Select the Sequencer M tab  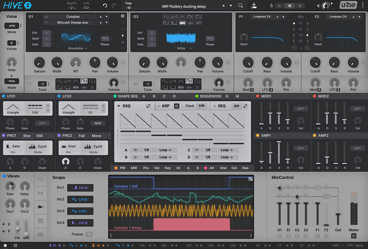click(x=237, y=96)
